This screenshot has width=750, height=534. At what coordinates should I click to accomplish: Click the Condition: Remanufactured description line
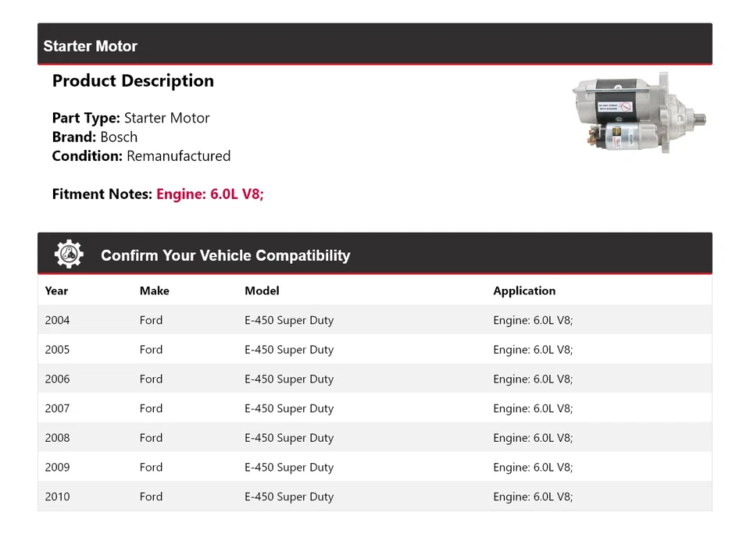coord(141,155)
